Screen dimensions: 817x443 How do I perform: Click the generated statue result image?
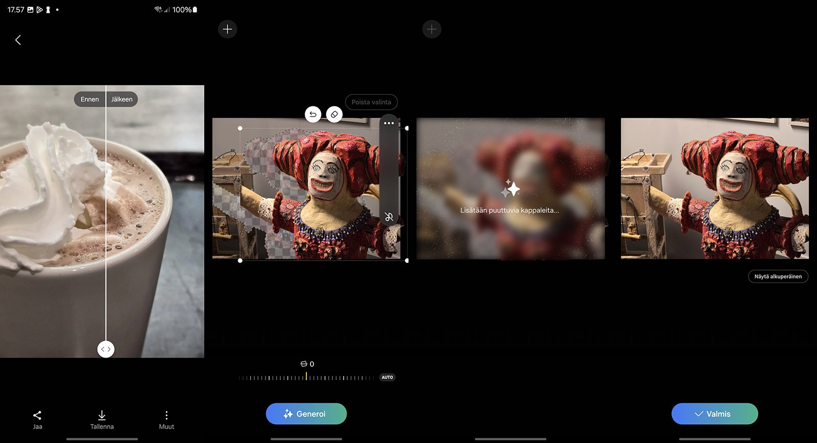point(714,189)
